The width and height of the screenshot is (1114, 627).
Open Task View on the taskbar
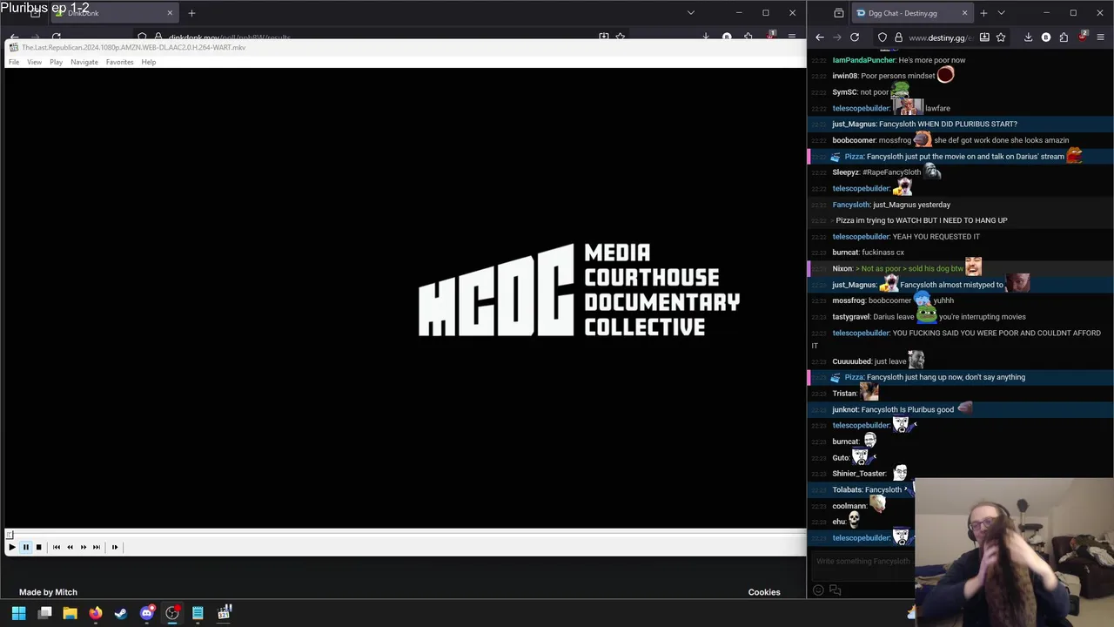click(x=44, y=613)
